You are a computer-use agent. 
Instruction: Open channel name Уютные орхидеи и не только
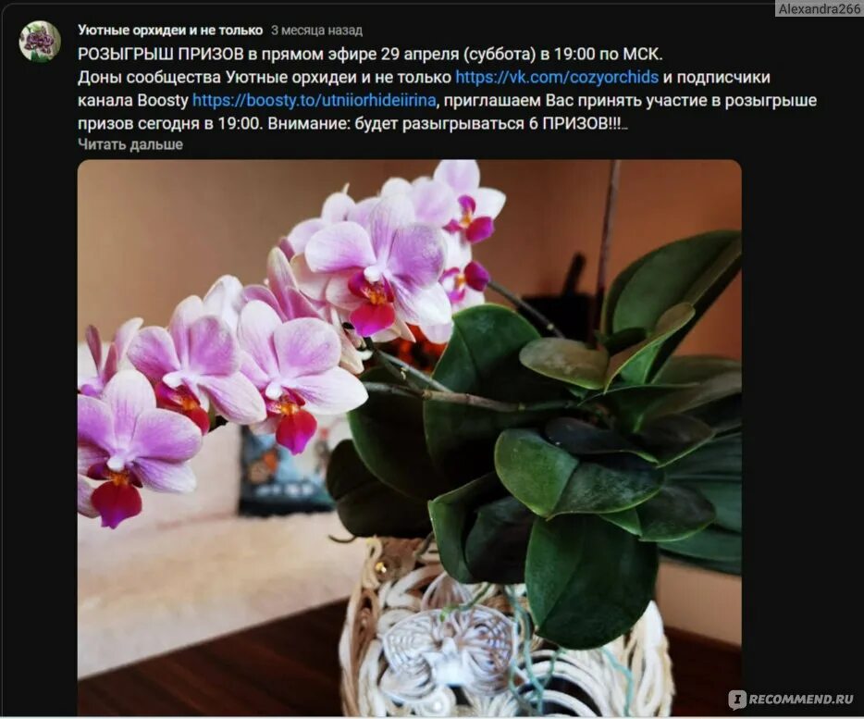tap(170, 31)
